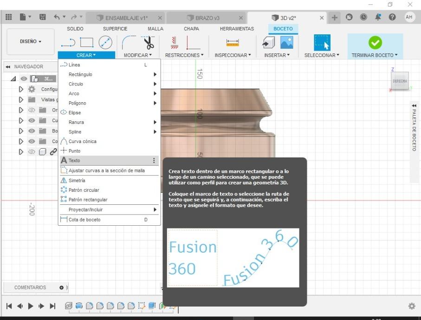Click the Undo arrow
The height and width of the screenshot is (320, 421).
point(57,17)
